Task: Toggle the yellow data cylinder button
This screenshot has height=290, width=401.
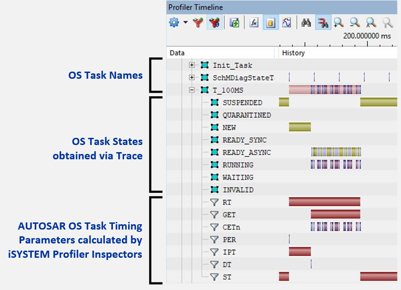Action: [x=270, y=23]
